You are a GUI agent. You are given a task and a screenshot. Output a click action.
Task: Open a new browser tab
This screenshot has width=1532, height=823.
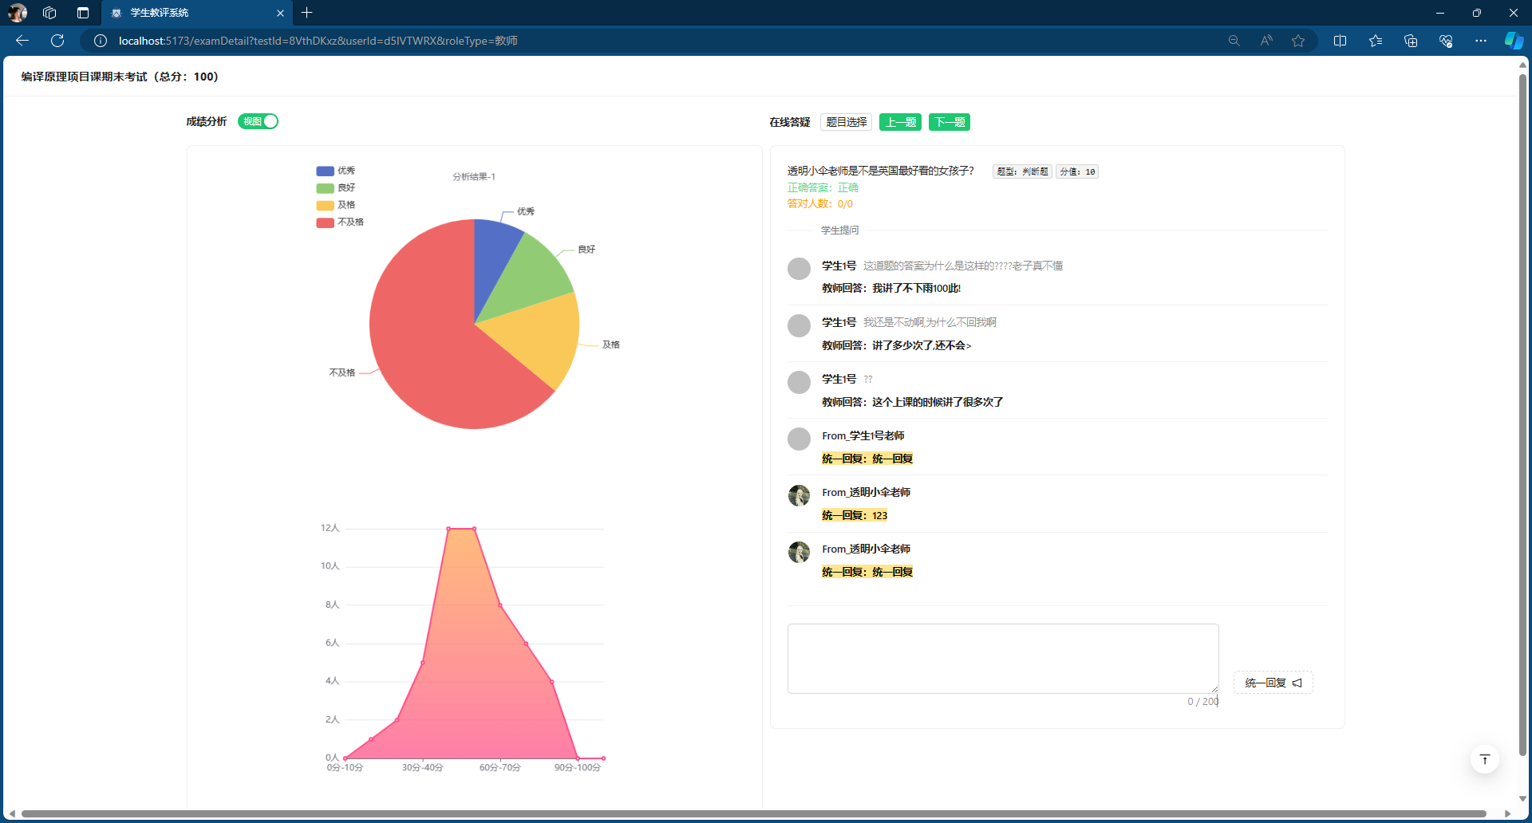click(307, 13)
